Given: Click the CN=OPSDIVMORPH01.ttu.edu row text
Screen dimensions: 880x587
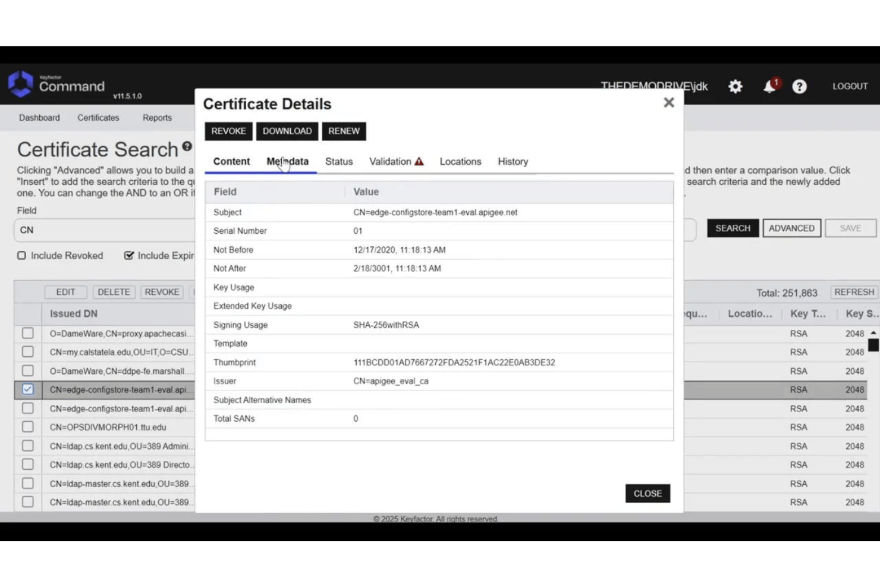Looking at the screenshot, I should click(x=108, y=427).
